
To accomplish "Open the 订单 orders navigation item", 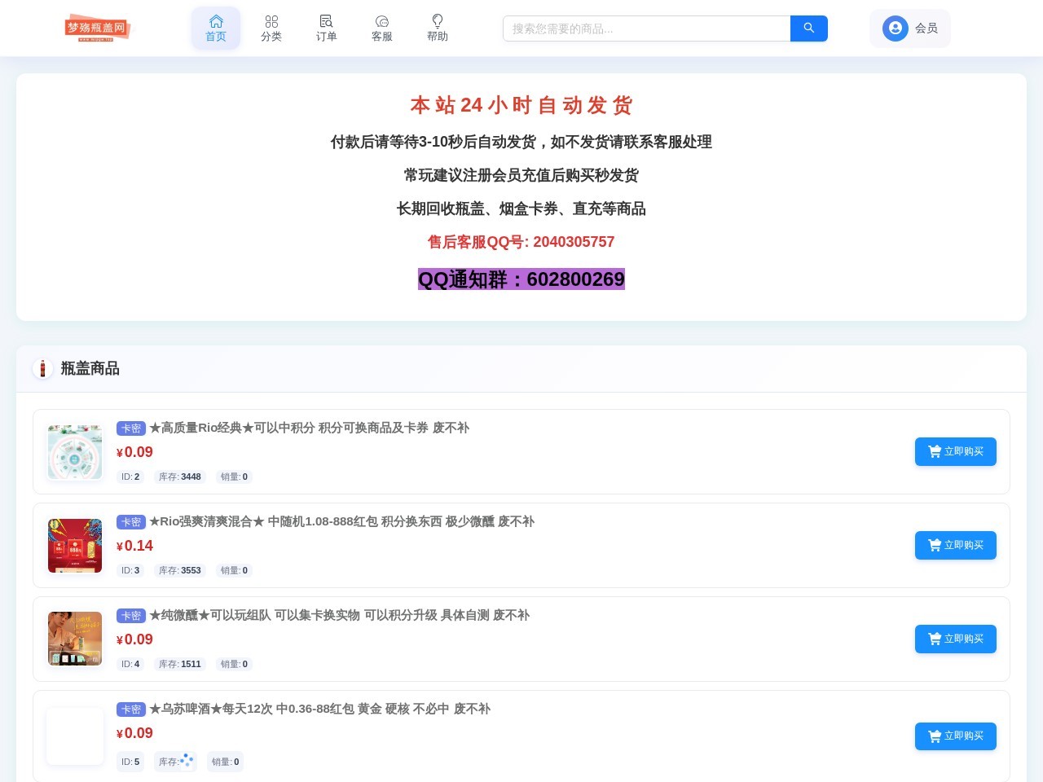I will (327, 29).
